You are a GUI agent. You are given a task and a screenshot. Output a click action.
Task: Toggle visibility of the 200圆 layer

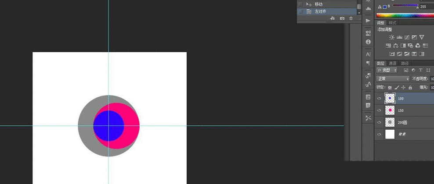379,122
